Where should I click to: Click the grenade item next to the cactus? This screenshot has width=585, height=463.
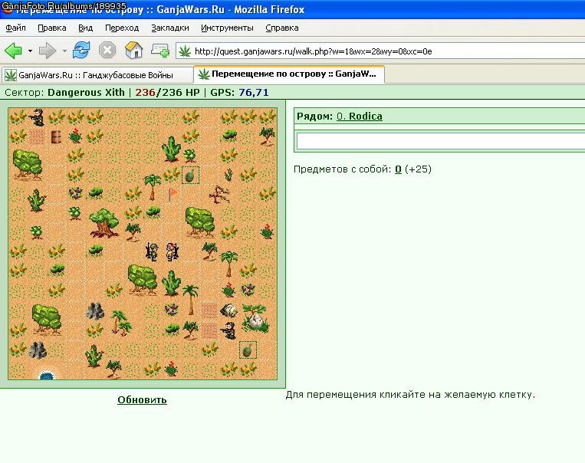[190, 176]
